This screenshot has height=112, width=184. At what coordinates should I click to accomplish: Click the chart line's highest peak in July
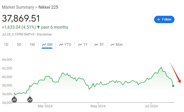161,67
